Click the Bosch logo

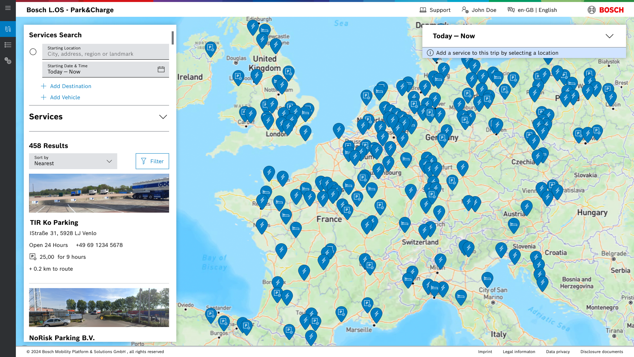coord(606,10)
